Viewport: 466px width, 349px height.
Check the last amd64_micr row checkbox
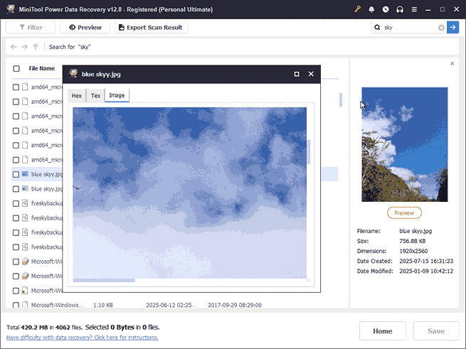(x=16, y=160)
